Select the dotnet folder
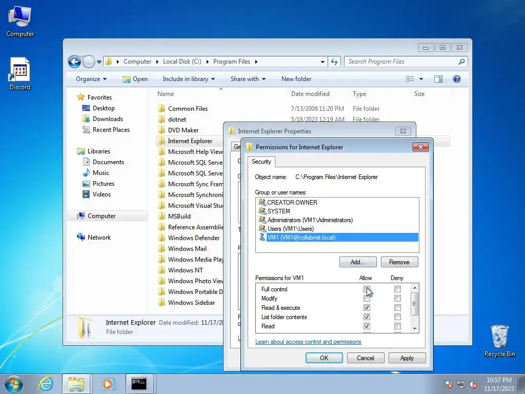The height and width of the screenshot is (394, 525). click(177, 119)
